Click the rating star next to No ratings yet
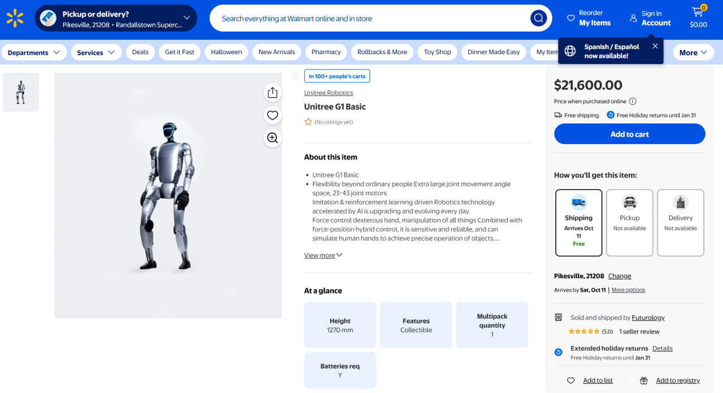This screenshot has height=393, width=723. tap(308, 122)
